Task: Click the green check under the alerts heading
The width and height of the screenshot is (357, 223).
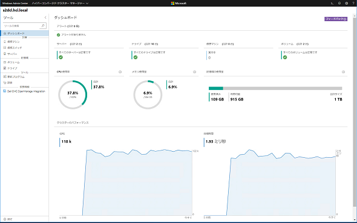Action: point(58,35)
